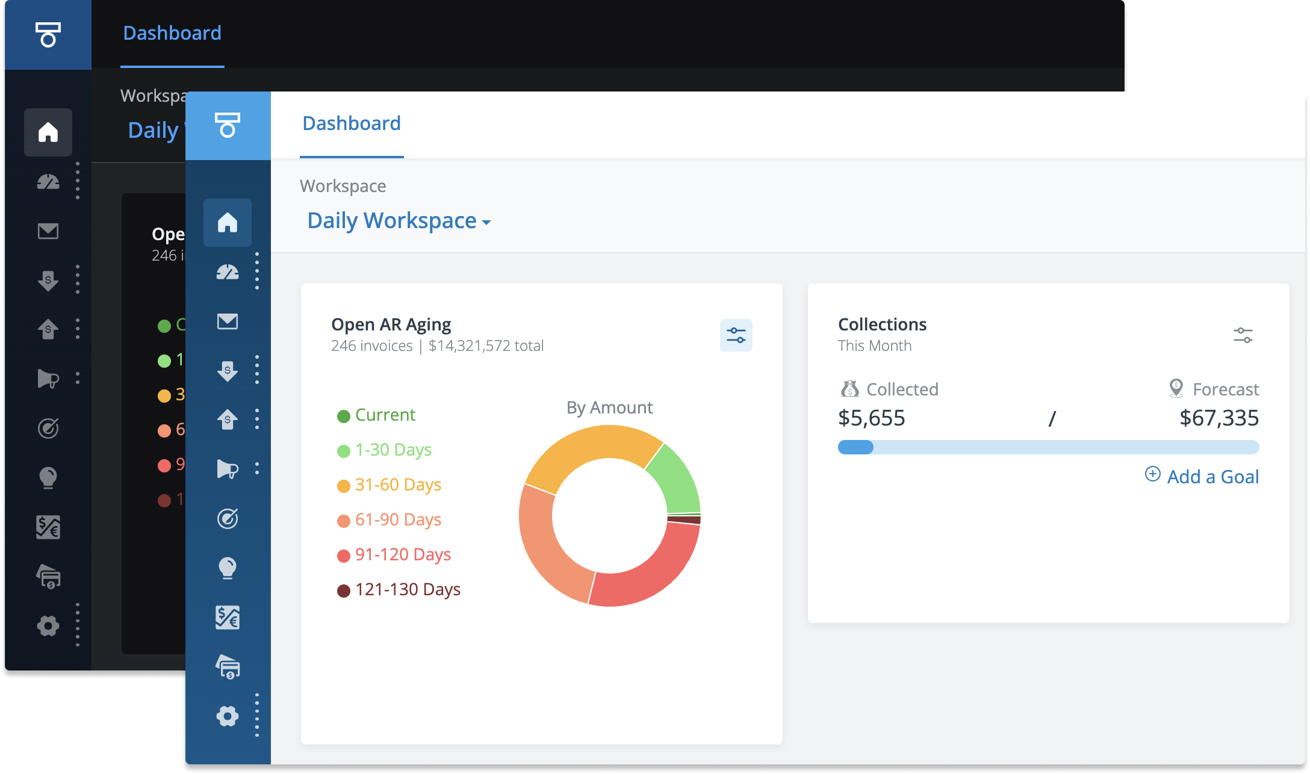Open the lightbulb insights icon in light sidebar
1310x774 pixels.
(227, 568)
